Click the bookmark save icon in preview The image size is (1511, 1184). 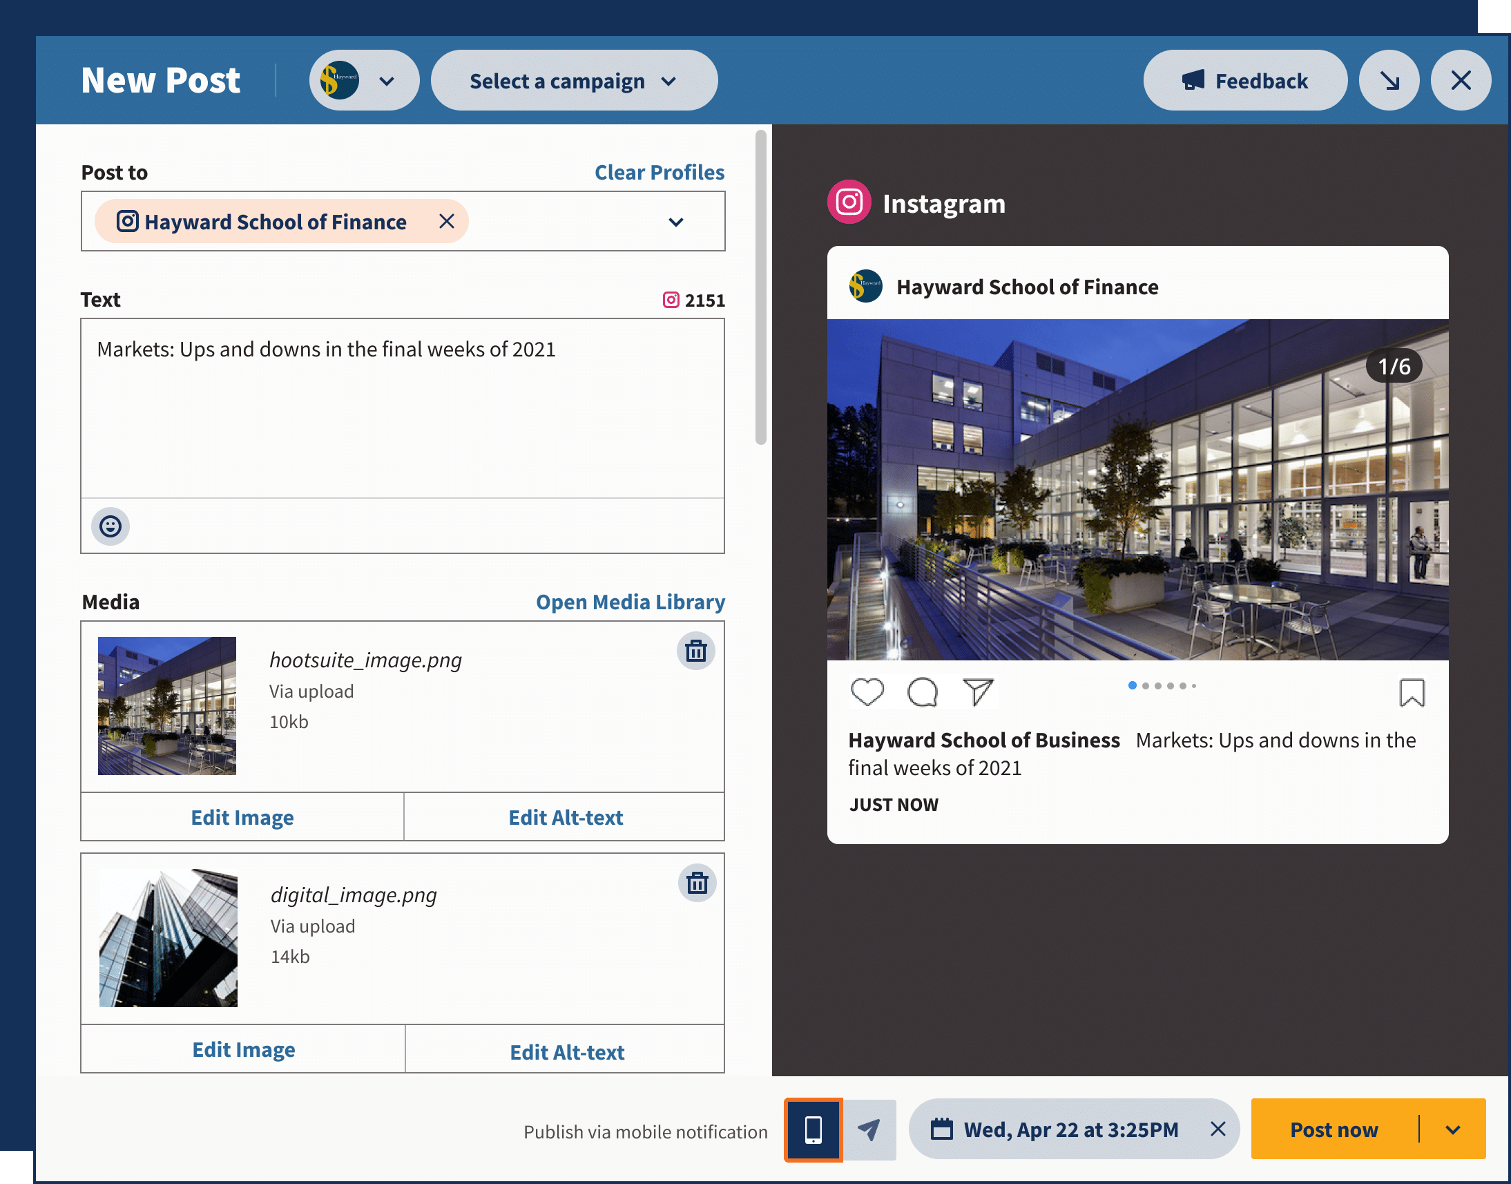pos(1411,692)
